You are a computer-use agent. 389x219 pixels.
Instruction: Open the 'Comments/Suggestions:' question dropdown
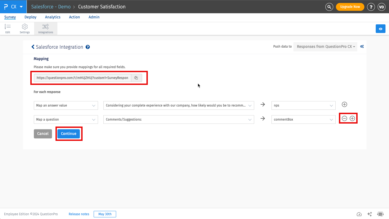coord(179,120)
